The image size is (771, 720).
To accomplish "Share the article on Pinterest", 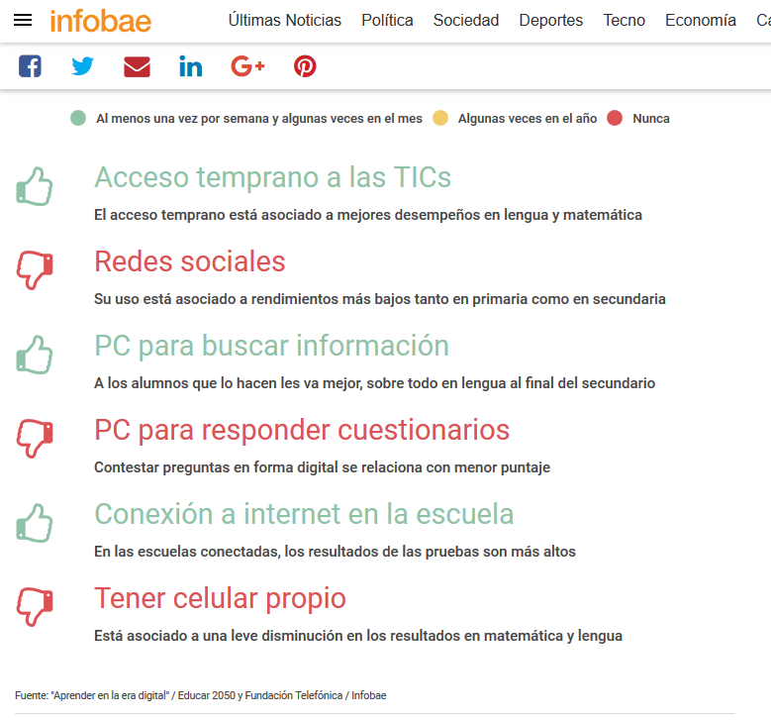I will tap(305, 66).
